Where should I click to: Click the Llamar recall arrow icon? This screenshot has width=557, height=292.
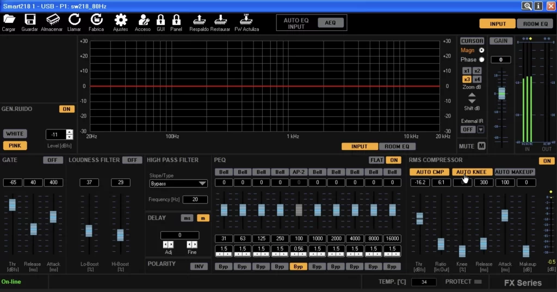click(74, 20)
